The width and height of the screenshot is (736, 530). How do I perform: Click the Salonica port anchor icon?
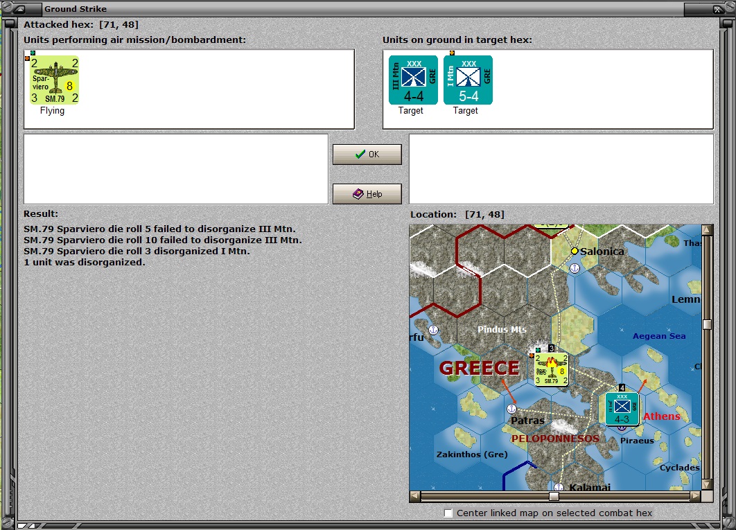click(x=575, y=268)
